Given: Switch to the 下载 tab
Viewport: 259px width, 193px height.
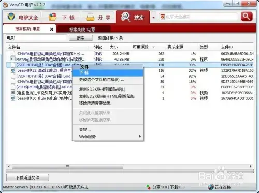Looking at the screenshot, I should (x=61, y=17).
